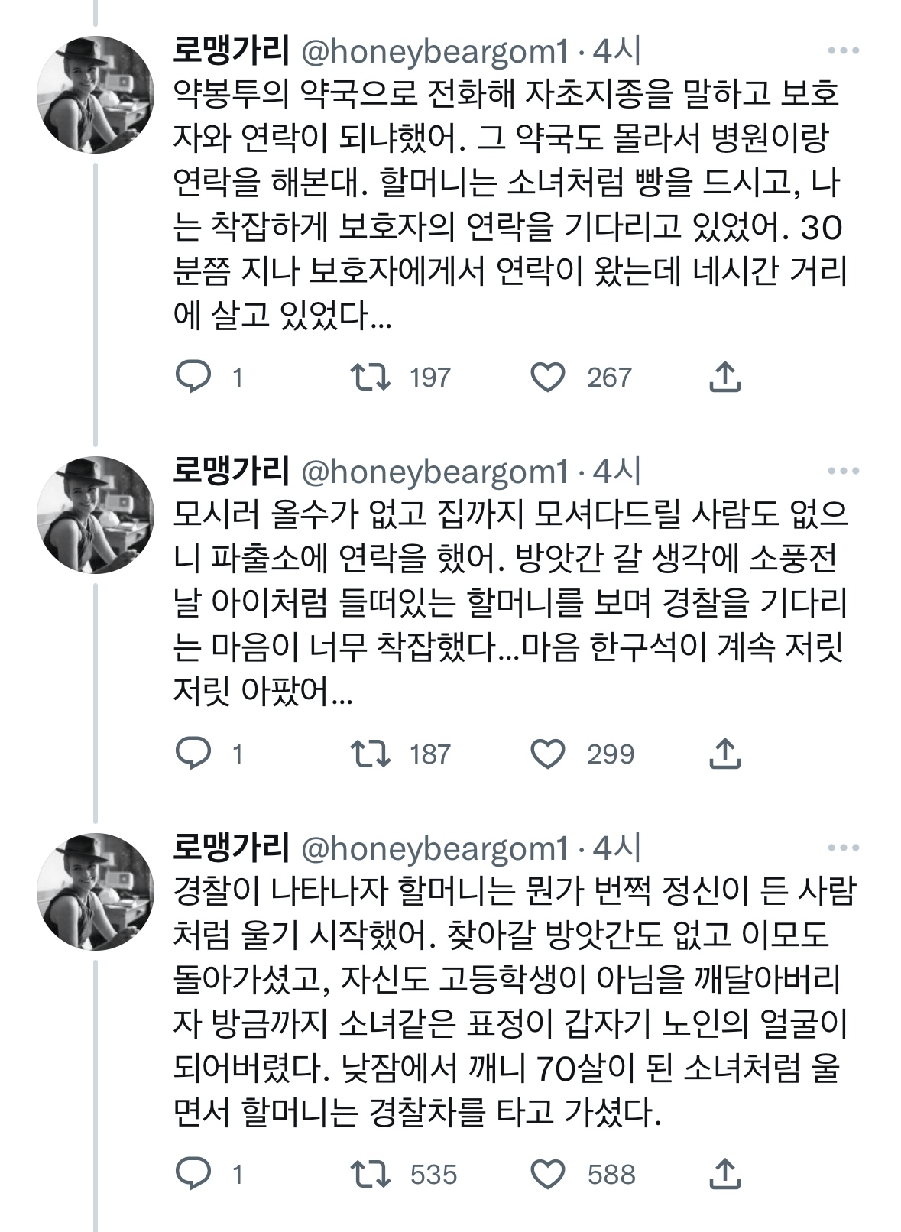Image resolution: width=901 pixels, height=1232 pixels.
Task: Open more options on the first tweet
Action: (x=843, y=51)
